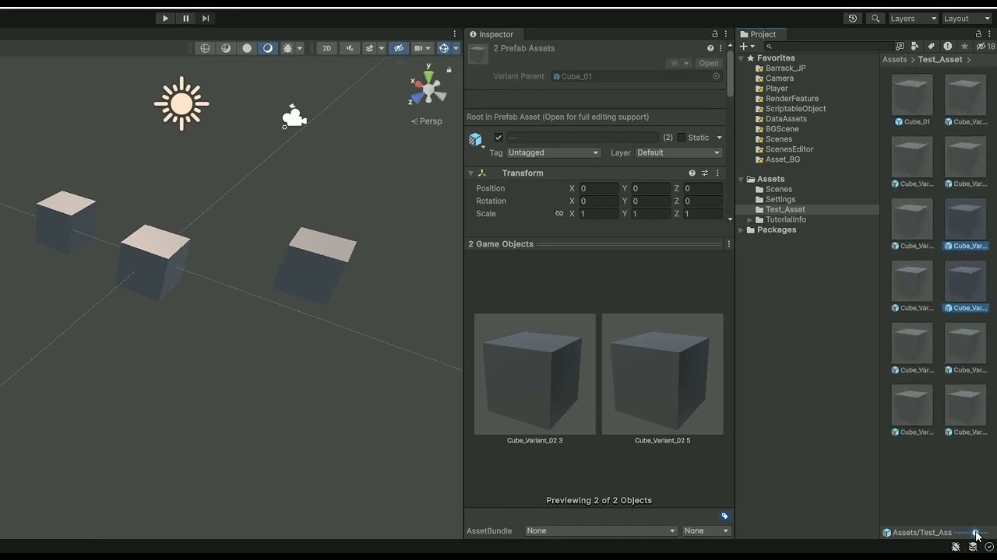Toggle the hidden objects eye icon showing 18
Screen dimensions: 997x560
(x=982, y=47)
